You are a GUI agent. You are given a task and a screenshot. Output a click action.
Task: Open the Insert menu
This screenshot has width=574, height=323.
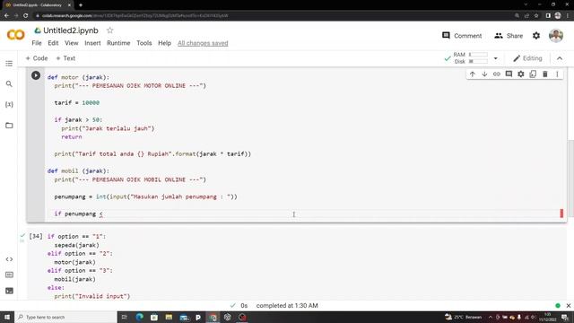click(92, 43)
